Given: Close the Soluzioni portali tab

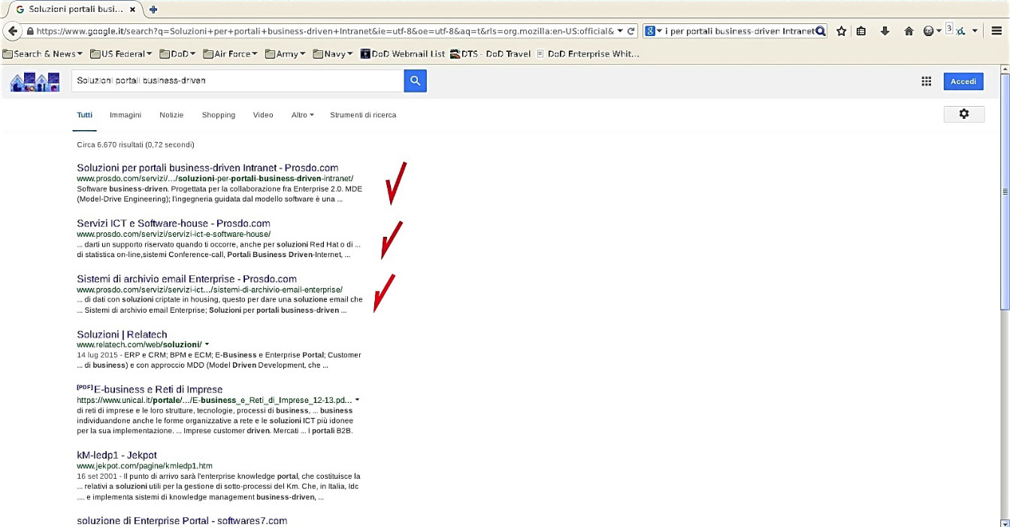Looking at the screenshot, I should pyautogui.click(x=133, y=10).
